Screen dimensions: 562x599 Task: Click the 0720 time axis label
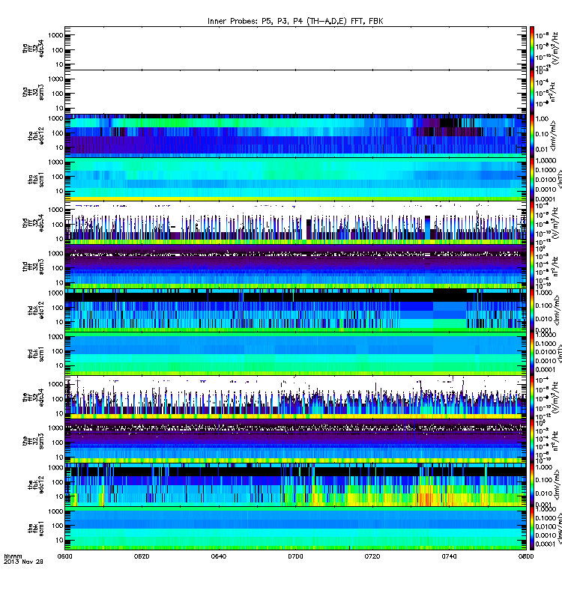click(x=372, y=556)
